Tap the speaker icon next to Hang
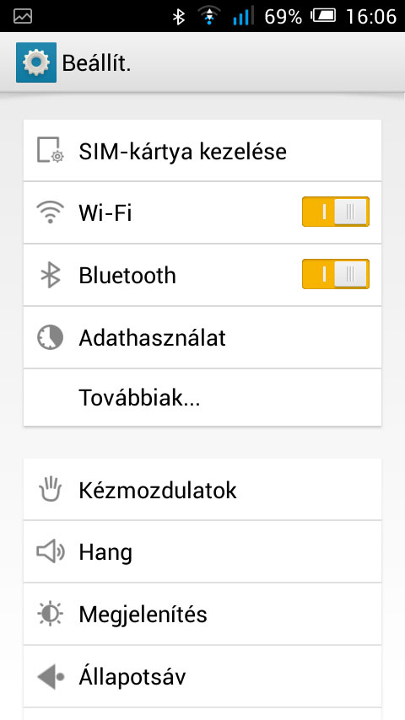 (50, 551)
